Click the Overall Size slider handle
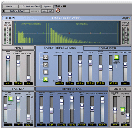 coord(52,110)
